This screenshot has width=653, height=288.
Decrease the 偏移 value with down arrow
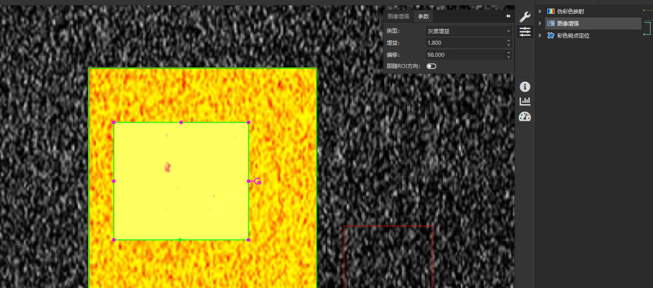[508, 57]
